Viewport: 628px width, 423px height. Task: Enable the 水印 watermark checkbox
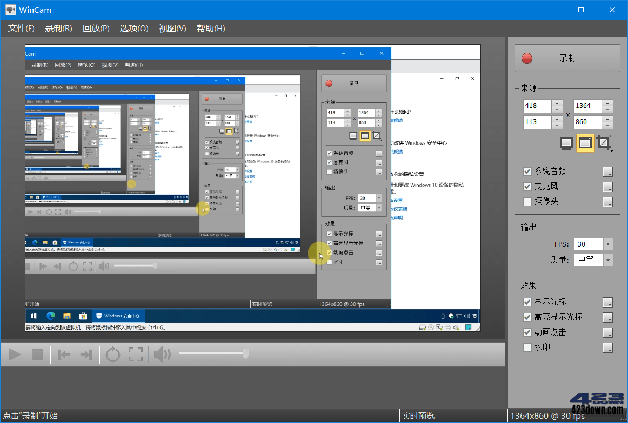pos(527,347)
